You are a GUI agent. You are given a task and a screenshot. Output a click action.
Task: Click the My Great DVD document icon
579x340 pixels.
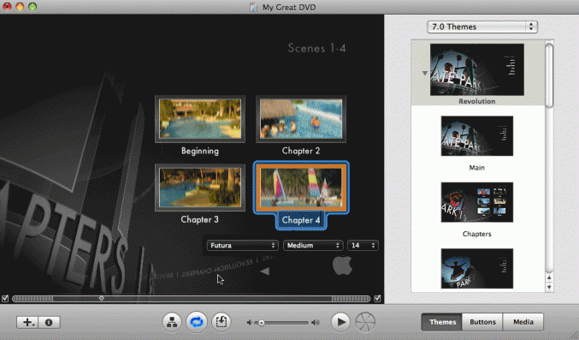coord(253,8)
